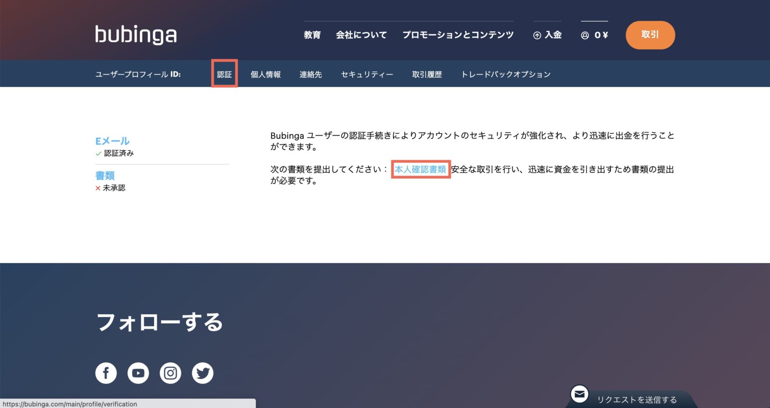Image resolution: width=770 pixels, height=408 pixels.
Task: Click the ユーザープロフィール ID label
Action: [138, 74]
